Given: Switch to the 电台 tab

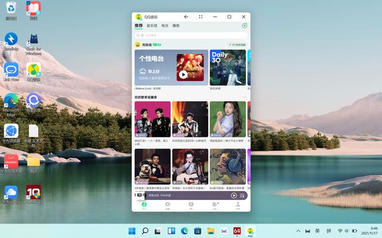Looking at the screenshot, I should tap(165, 26).
